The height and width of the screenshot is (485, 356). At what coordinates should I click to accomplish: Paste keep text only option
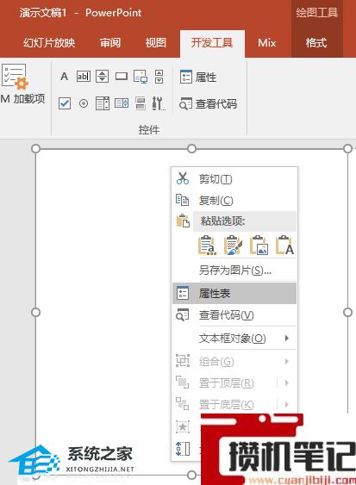[284, 246]
